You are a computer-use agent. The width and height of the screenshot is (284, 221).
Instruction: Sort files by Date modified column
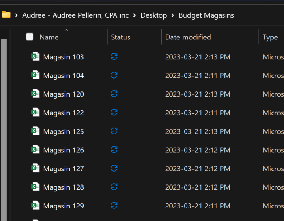(188, 37)
